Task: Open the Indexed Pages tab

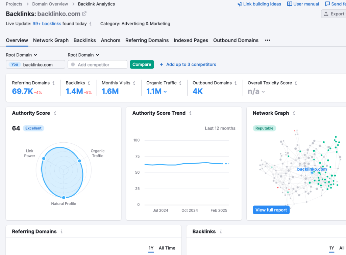Action: tap(191, 40)
